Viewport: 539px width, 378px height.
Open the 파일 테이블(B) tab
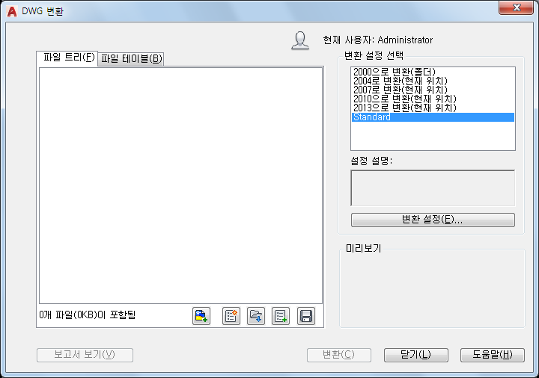click(131, 59)
